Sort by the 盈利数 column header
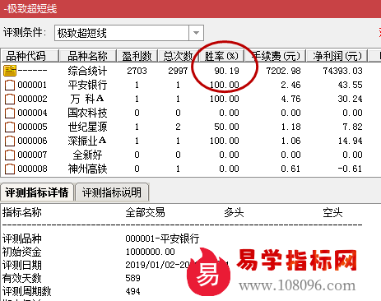381x301 pixels. 137,56
